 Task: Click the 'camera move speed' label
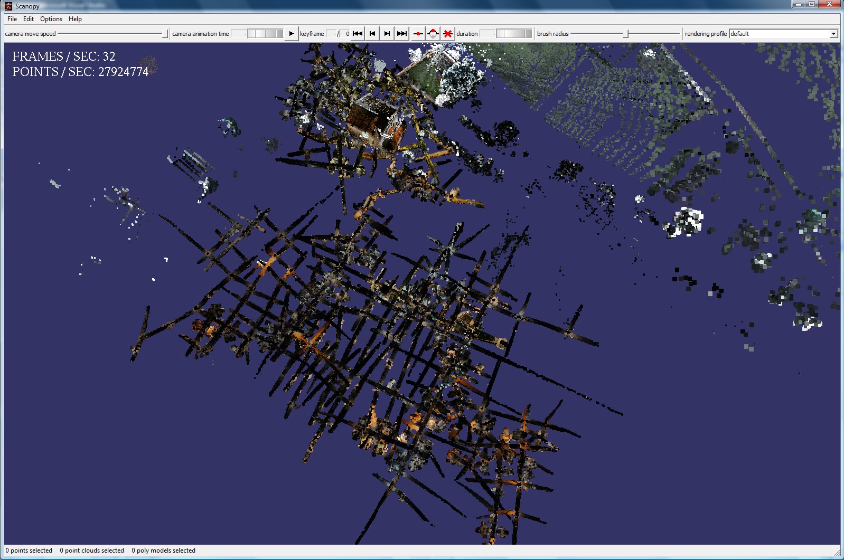click(30, 34)
